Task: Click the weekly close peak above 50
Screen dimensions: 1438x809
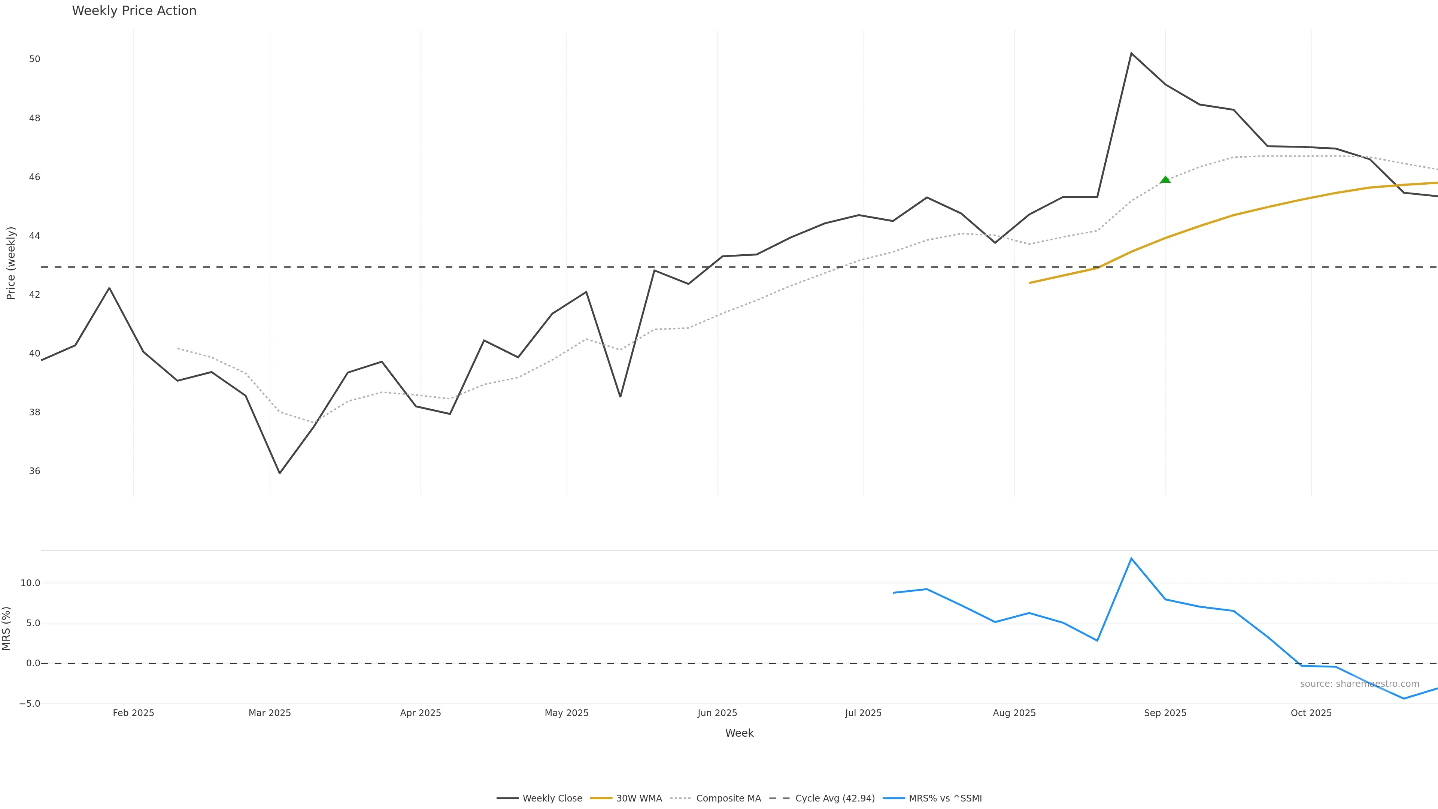Action: tap(1131, 54)
